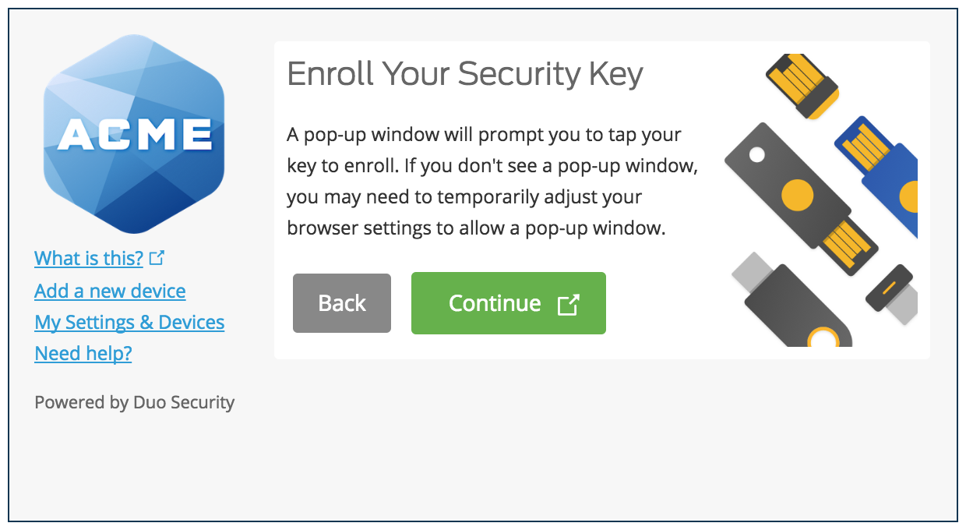Click the Powered by Duo Security text
Screen dimensions: 966x530
(135, 402)
